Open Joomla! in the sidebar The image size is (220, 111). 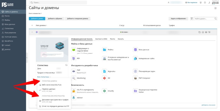pyautogui.click(x=13, y=50)
